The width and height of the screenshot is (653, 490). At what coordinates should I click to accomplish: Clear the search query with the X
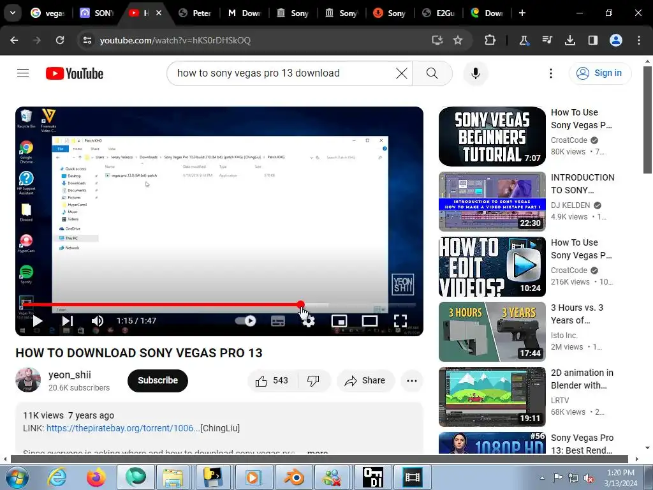[402, 73]
